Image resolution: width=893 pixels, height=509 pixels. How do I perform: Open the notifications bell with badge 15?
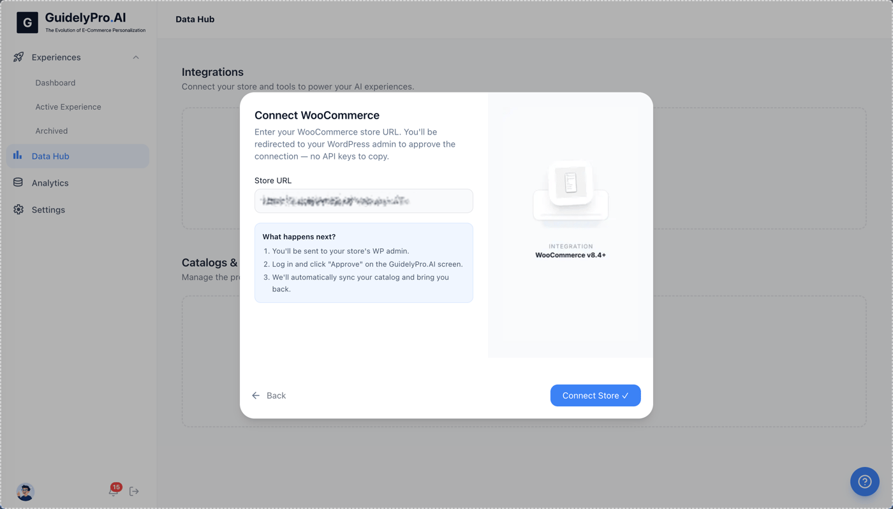click(x=114, y=491)
